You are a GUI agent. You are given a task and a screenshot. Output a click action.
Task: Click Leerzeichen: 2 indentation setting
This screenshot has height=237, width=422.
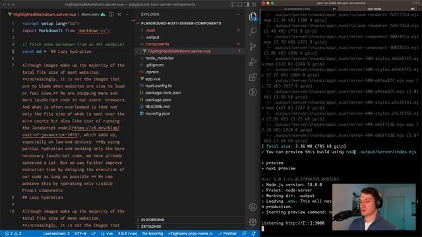click(57, 234)
